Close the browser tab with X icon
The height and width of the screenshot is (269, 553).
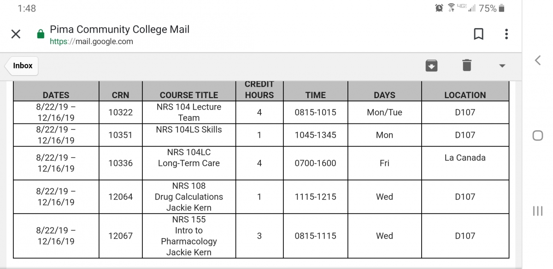pos(16,34)
